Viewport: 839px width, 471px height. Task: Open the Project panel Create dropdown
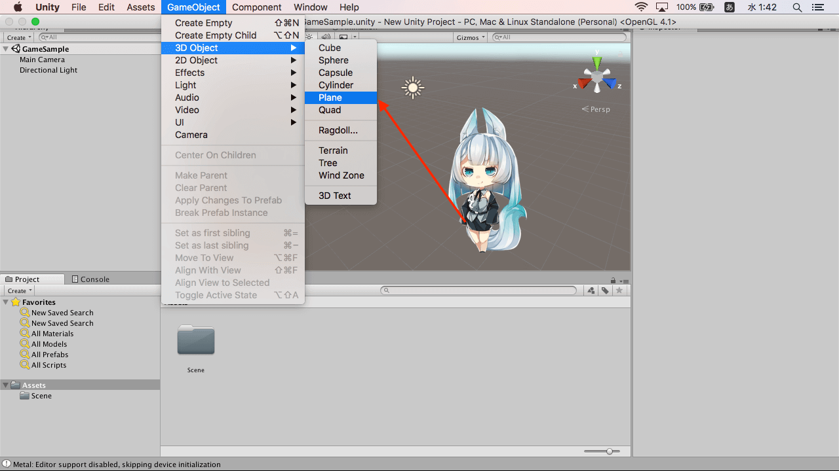point(19,290)
